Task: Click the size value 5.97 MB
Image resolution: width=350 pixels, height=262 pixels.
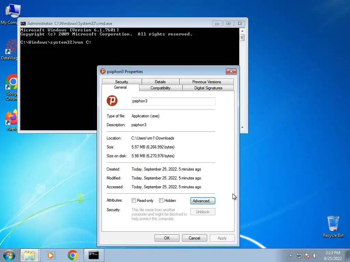Action: [x=153, y=147]
